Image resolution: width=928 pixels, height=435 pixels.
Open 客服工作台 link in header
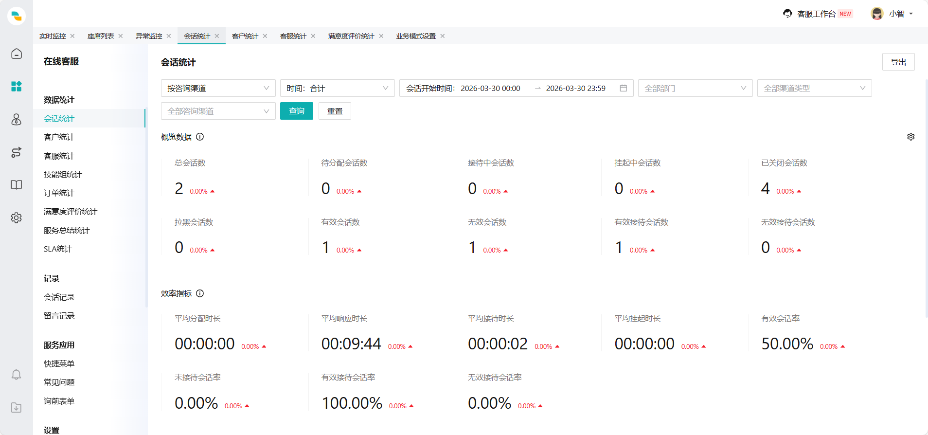point(817,14)
